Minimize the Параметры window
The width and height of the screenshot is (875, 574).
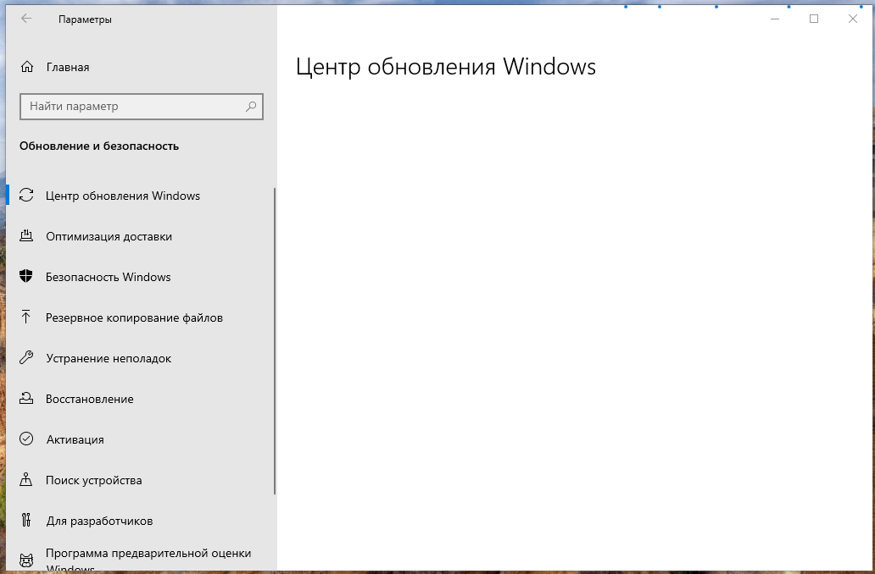(x=775, y=19)
